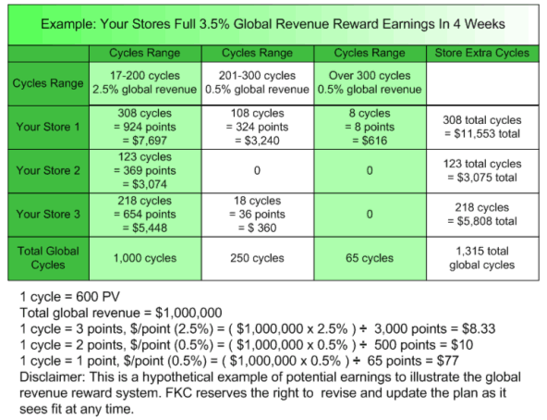Select the '308 cycles = 924 points' cell
The height and width of the screenshot is (420, 547).
(x=145, y=127)
